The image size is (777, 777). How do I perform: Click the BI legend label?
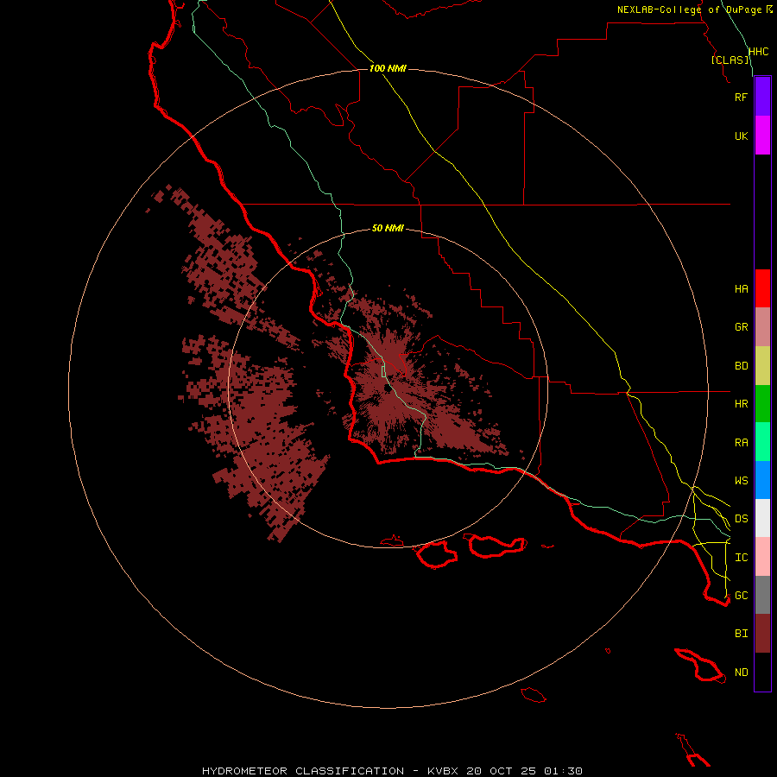(x=741, y=634)
